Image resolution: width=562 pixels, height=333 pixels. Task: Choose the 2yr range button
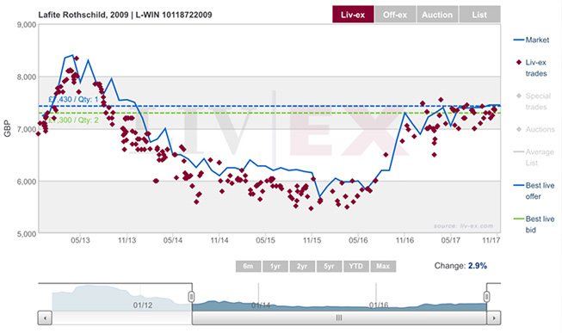pyautogui.click(x=302, y=266)
